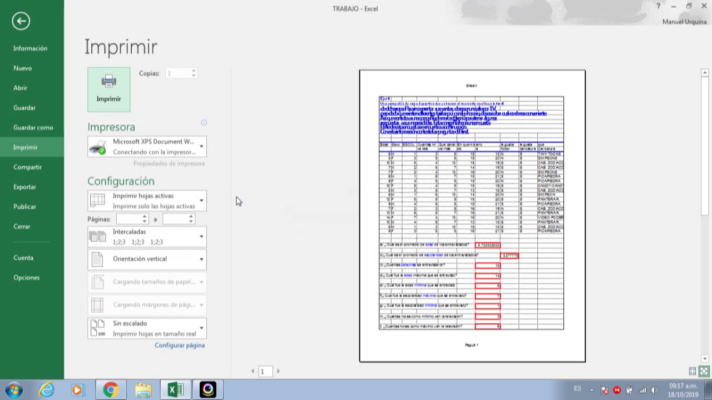Open Propiedades de impresora link

click(x=169, y=163)
